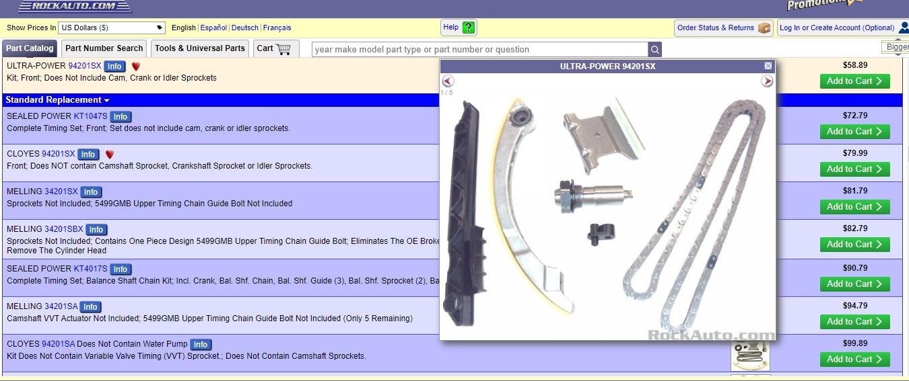
Task: Open part number link KT1047S
Action: tap(90, 116)
